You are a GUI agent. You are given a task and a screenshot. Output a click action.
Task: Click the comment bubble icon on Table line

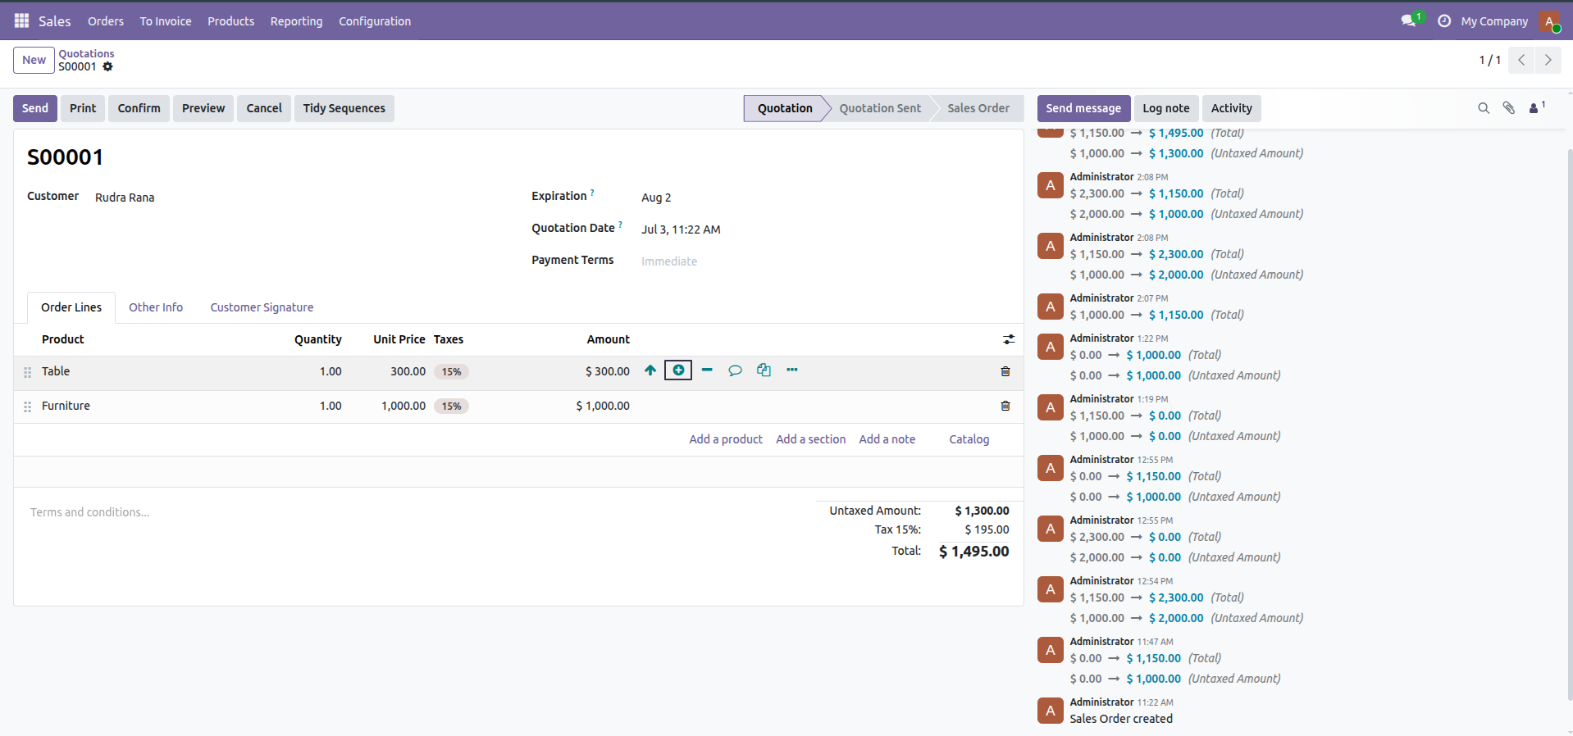735,370
